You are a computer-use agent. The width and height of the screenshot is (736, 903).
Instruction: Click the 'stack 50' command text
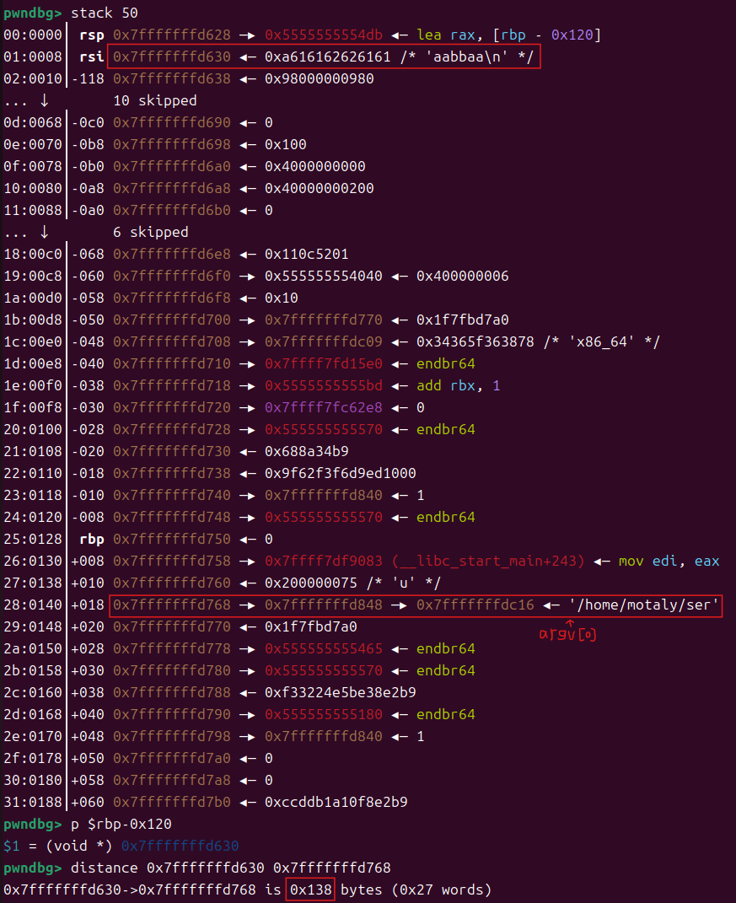click(x=105, y=13)
